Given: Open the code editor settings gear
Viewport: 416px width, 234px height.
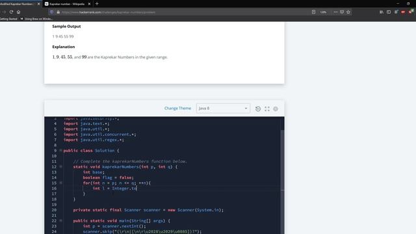Looking at the screenshot, I should [276, 109].
